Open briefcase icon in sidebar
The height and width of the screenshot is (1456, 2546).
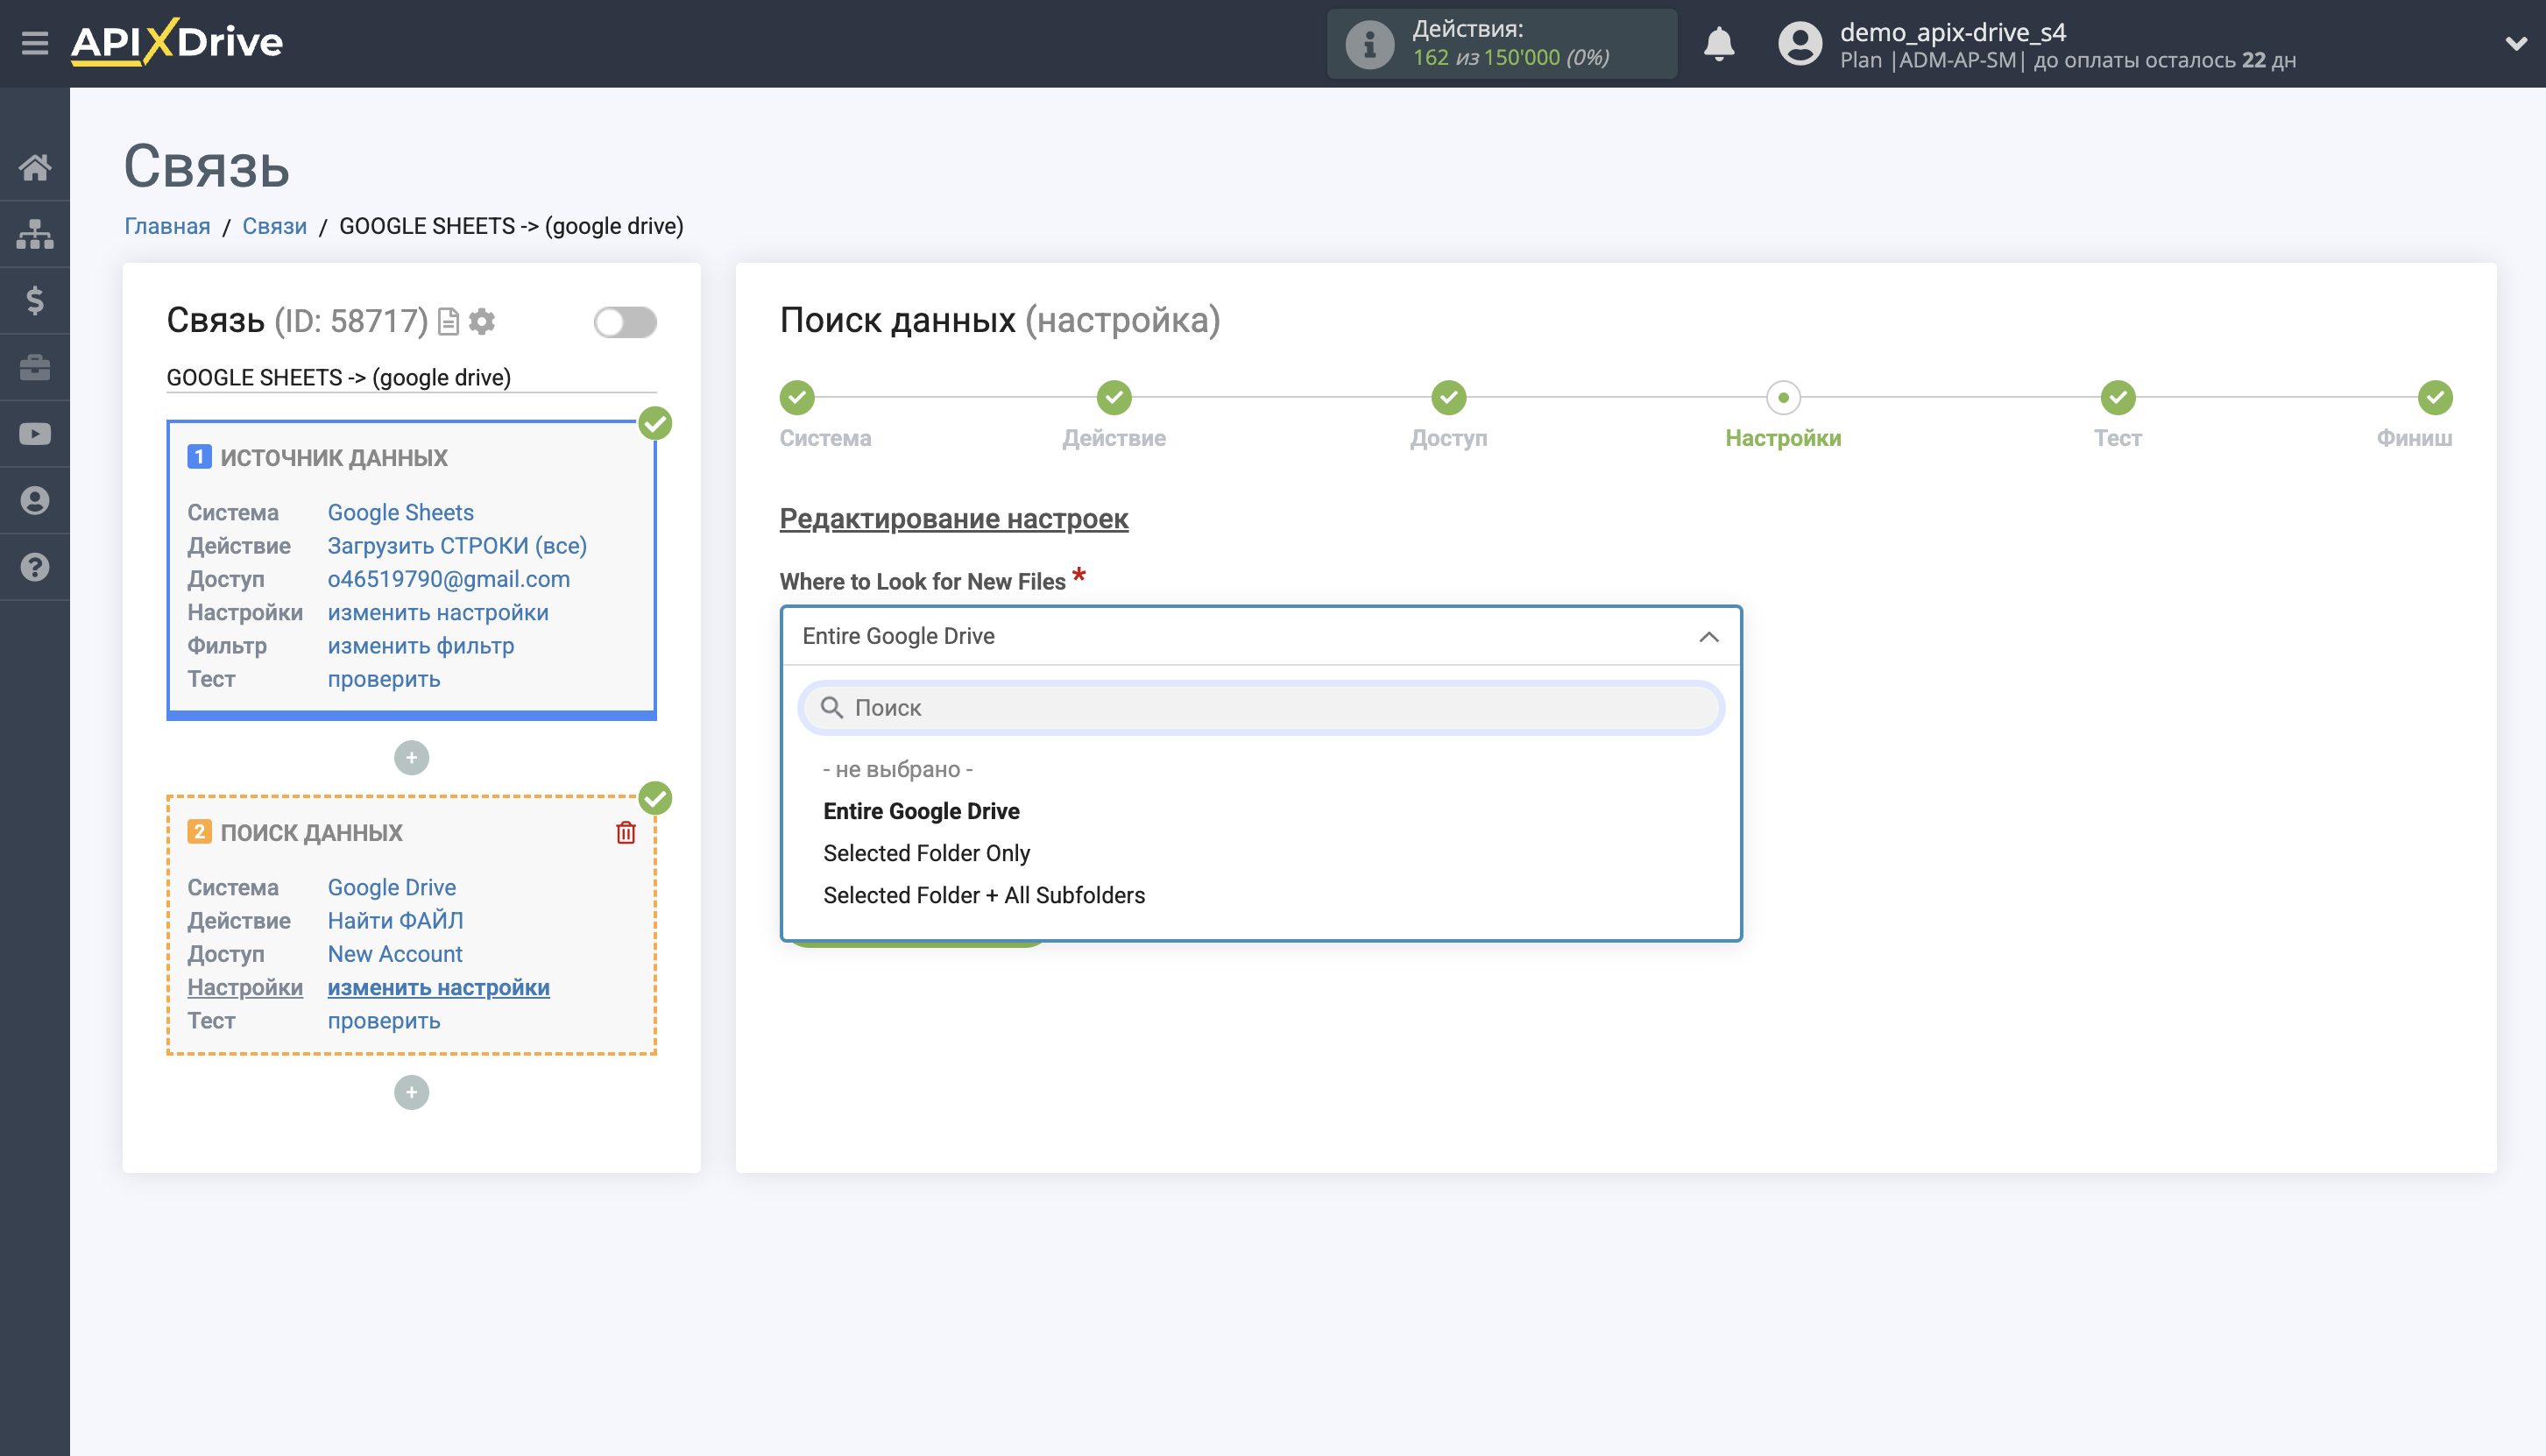point(35,367)
